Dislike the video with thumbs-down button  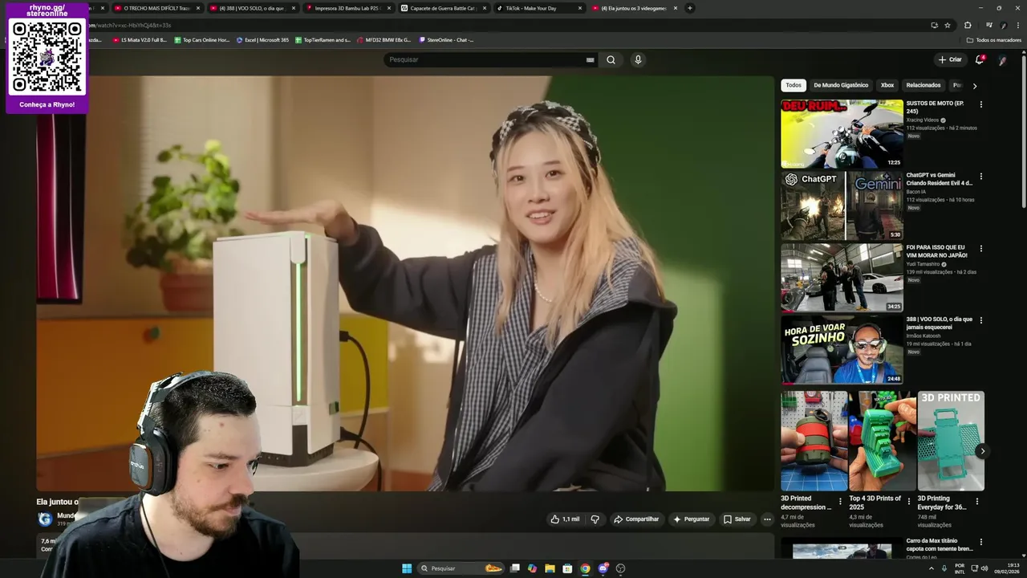click(x=595, y=519)
